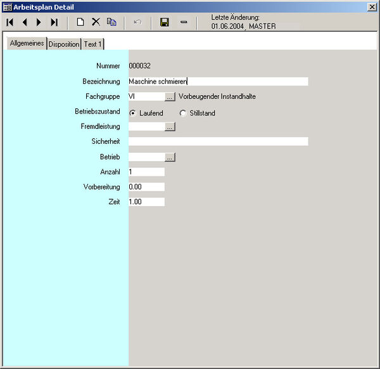Go to the previous record
Screen dimensions: 380x369
25,22
